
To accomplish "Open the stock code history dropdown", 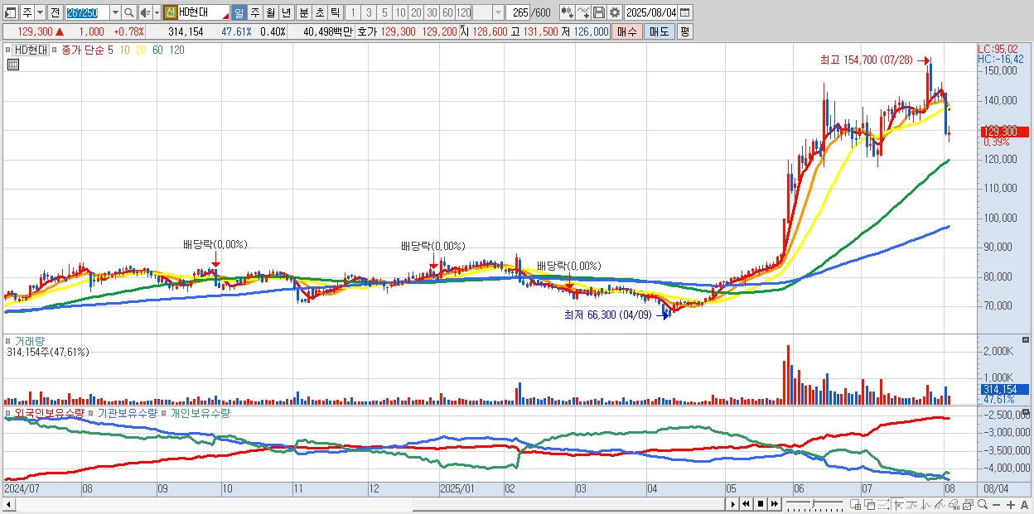I will [x=115, y=12].
